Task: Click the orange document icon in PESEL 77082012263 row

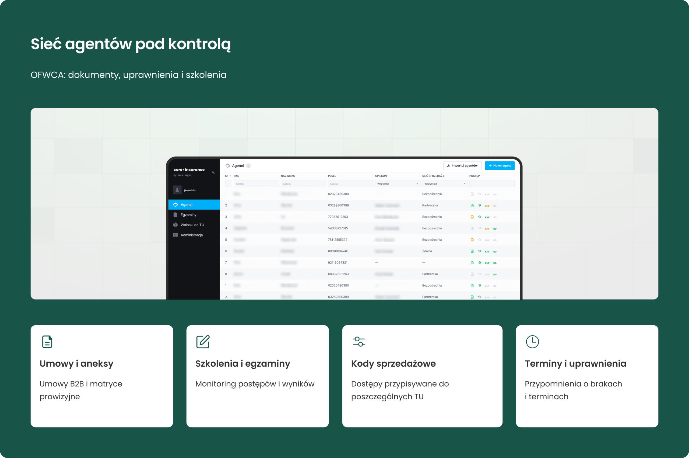Action: [x=472, y=217]
